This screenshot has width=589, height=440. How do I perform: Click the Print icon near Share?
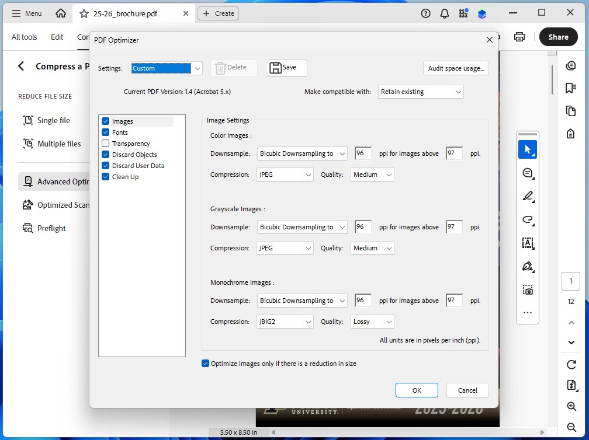click(519, 36)
